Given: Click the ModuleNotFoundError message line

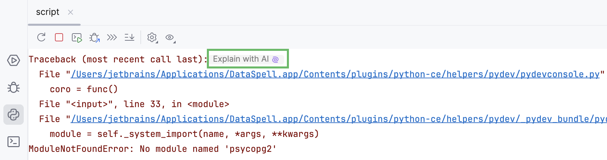Looking at the screenshot, I should (152, 149).
